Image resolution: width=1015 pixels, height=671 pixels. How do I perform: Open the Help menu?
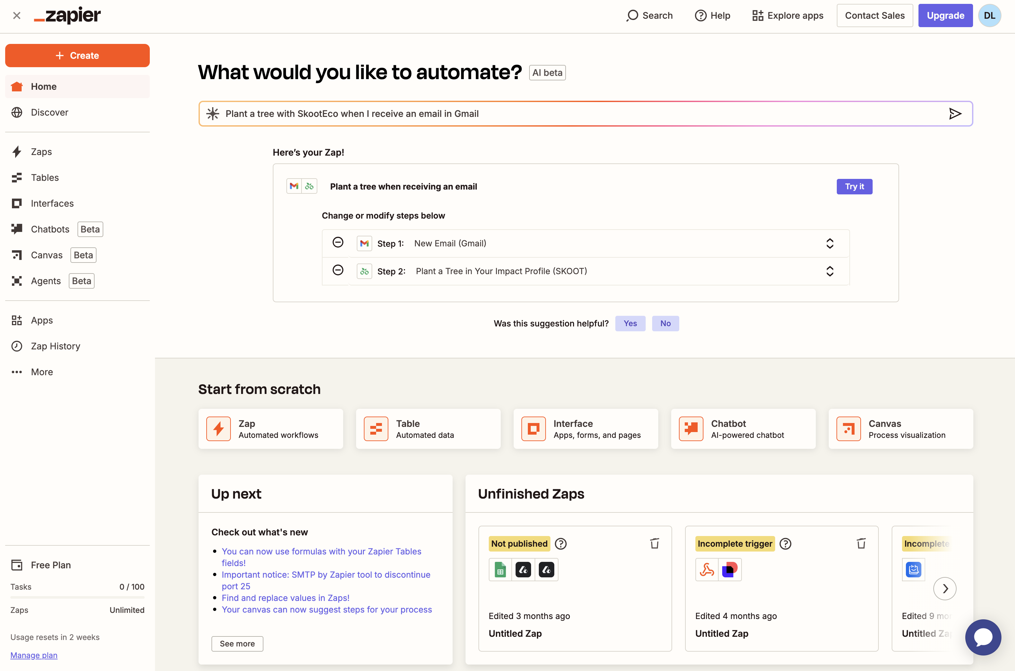tap(713, 16)
